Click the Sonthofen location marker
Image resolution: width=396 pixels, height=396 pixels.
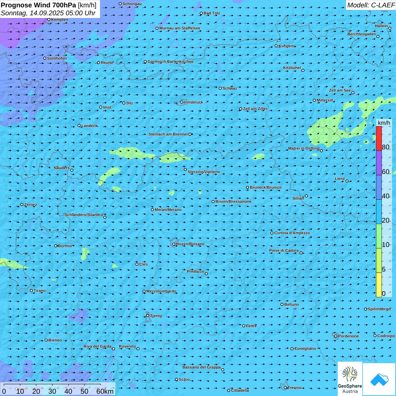45,58
